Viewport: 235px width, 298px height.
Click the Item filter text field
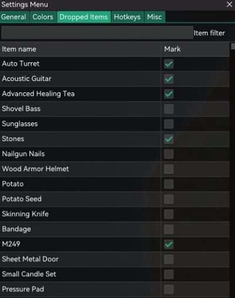tap(97, 33)
